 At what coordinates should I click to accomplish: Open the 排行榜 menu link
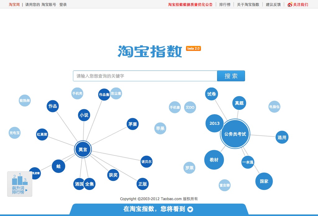coord(225,5)
